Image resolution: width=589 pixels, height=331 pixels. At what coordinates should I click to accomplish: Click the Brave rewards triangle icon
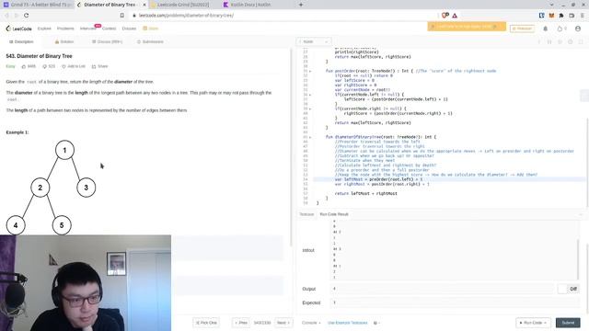[x=455, y=16]
